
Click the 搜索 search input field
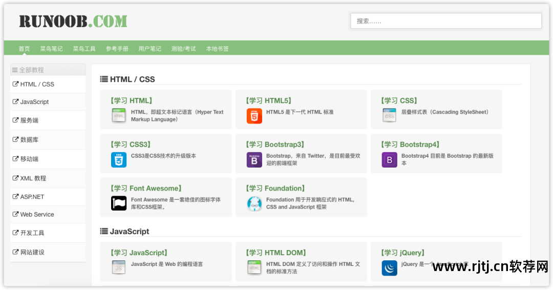pos(445,21)
